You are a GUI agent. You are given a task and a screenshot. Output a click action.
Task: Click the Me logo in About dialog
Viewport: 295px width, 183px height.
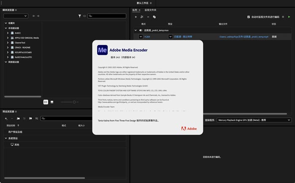click(x=102, y=50)
